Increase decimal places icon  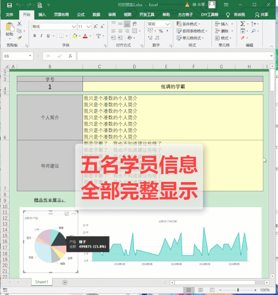point(150,38)
